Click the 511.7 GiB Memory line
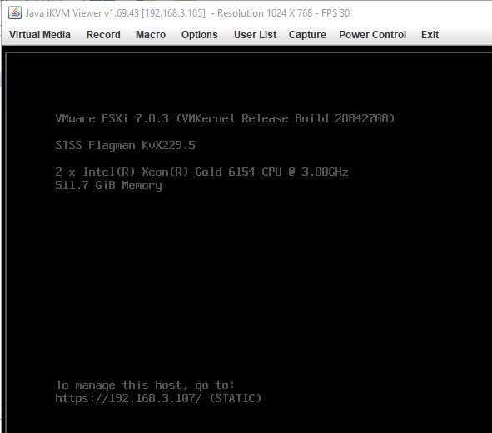The image size is (492, 433). coord(108,185)
